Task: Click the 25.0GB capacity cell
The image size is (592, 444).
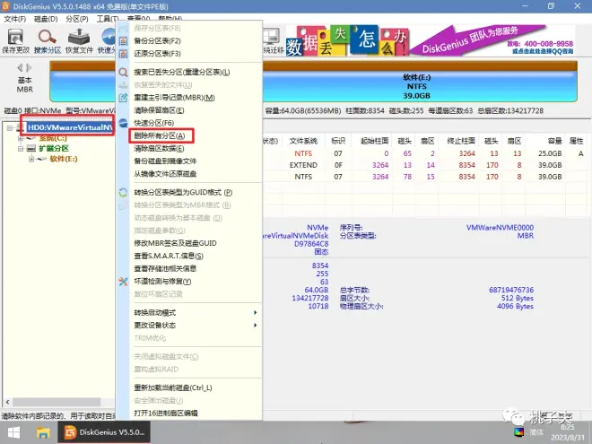Action: [x=550, y=153]
